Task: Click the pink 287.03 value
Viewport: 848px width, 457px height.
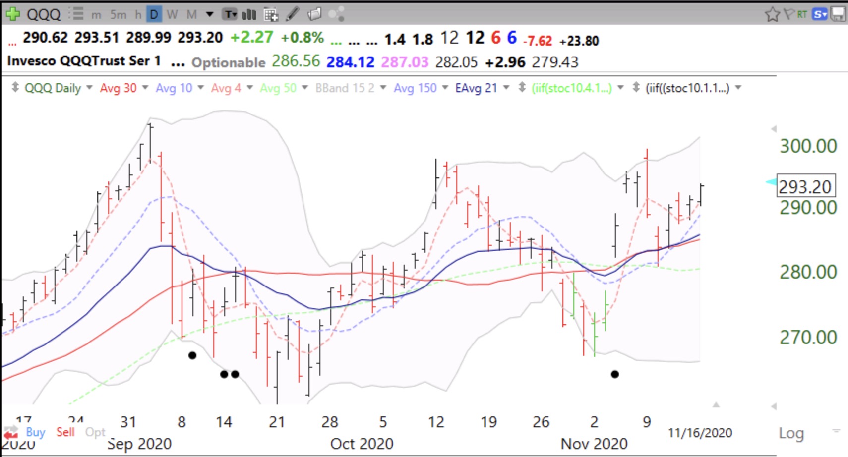Action: [x=405, y=62]
